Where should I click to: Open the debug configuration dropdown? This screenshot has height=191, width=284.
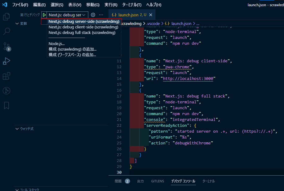pyautogui.click(x=67, y=15)
